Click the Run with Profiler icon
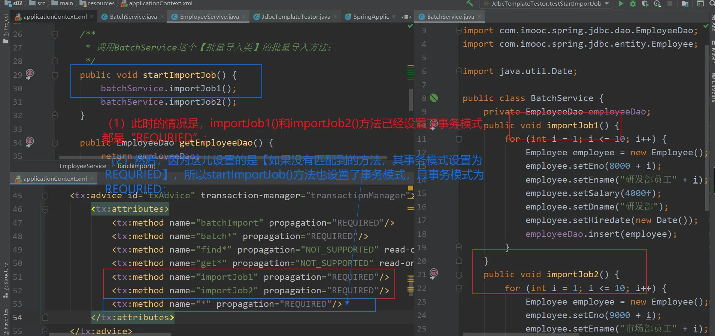715x336 pixels. tap(657, 4)
